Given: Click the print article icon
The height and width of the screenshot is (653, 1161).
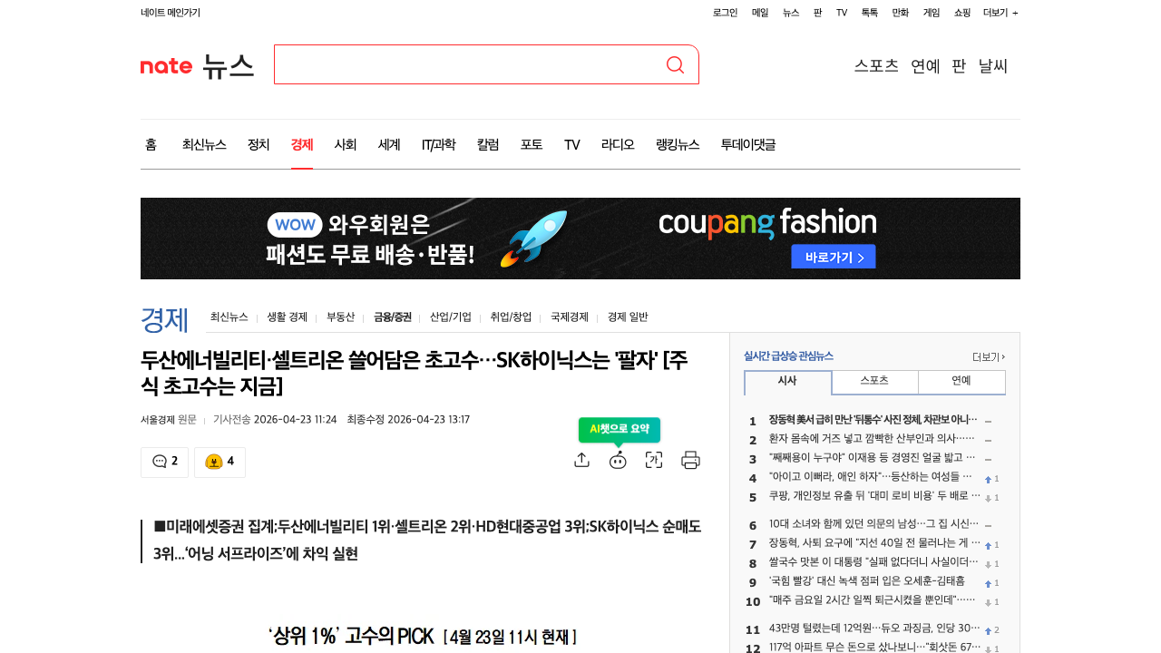Looking at the screenshot, I should pos(690,460).
